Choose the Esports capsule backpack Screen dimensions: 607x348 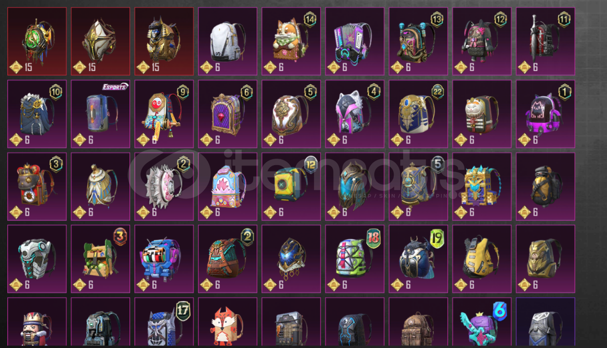101,114
